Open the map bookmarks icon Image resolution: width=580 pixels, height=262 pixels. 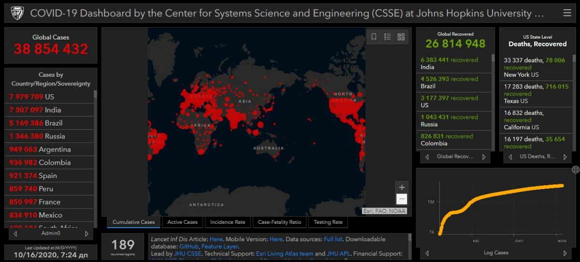[x=374, y=37]
